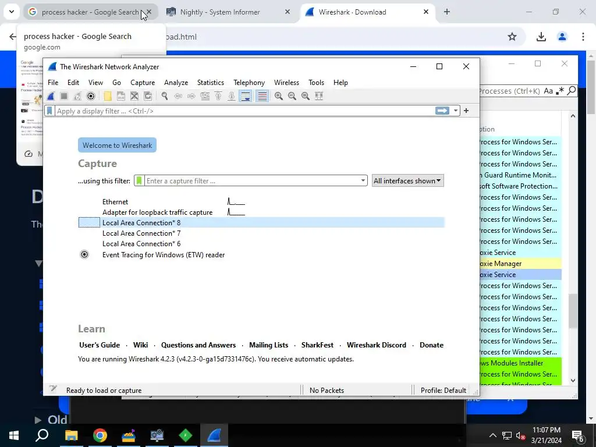Click the Find packet magnifier icon
The height and width of the screenshot is (447, 596).
(x=165, y=96)
